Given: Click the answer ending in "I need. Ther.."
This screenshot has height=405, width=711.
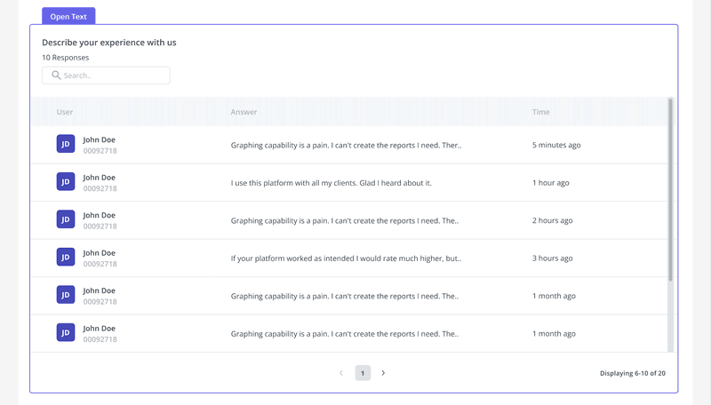Looking at the screenshot, I should pyautogui.click(x=346, y=145).
